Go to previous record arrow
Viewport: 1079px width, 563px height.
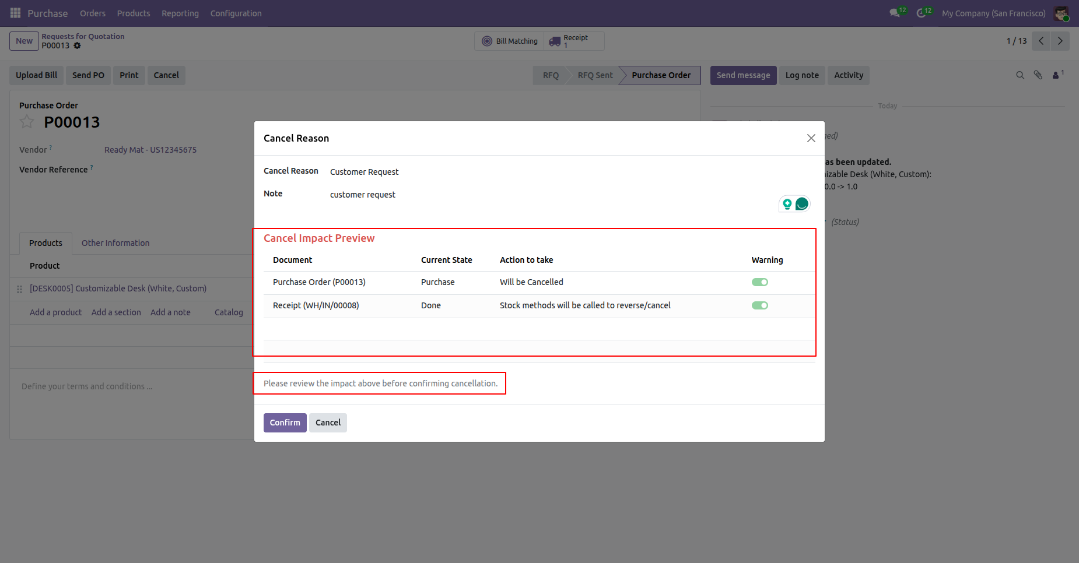(1041, 41)
